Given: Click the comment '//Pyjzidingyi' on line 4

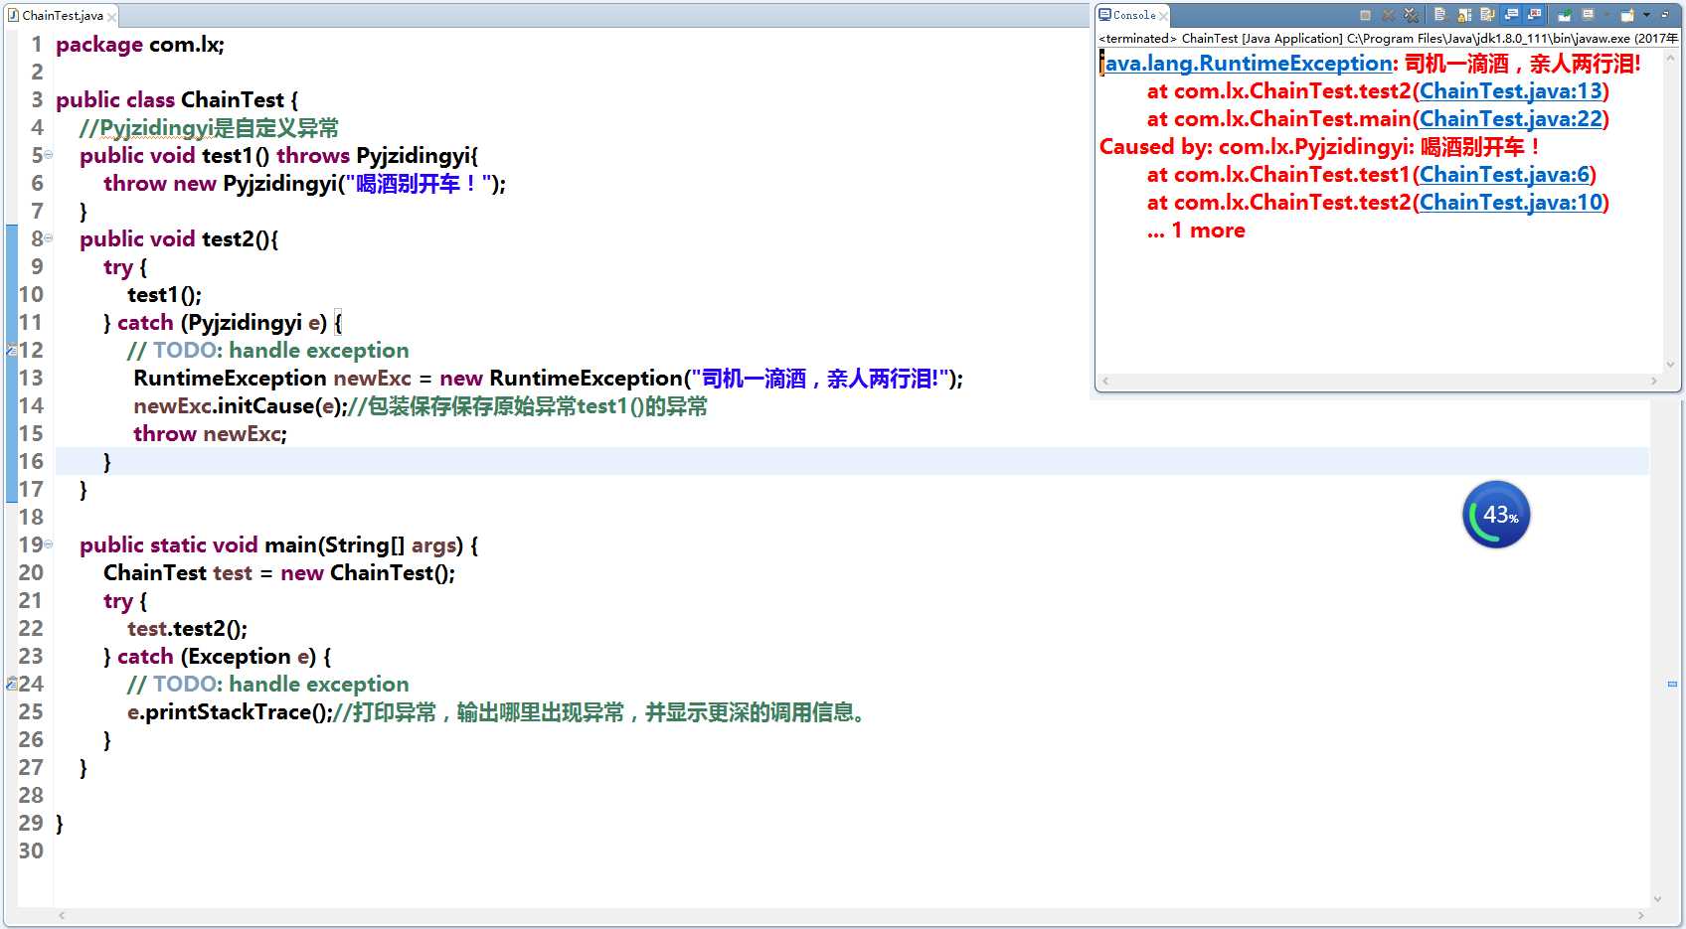Looking at the screenshot, I should tap(146, 128).
